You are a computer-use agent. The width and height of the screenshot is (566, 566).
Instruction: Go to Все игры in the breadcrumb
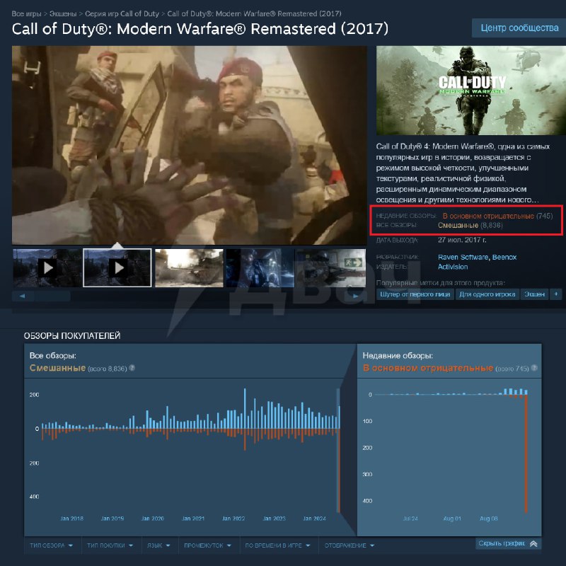[x=25, y=13]
